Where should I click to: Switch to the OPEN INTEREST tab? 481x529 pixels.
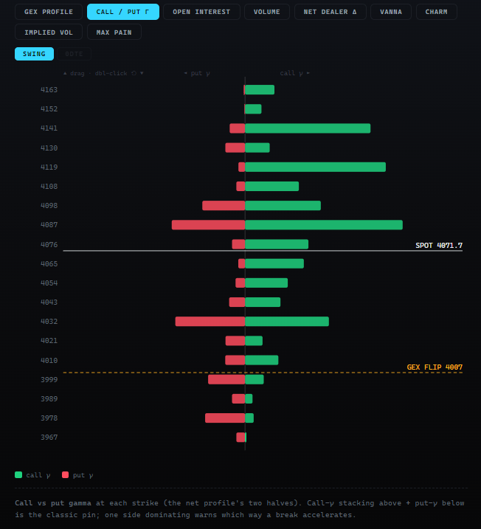[x=201, y=12]
